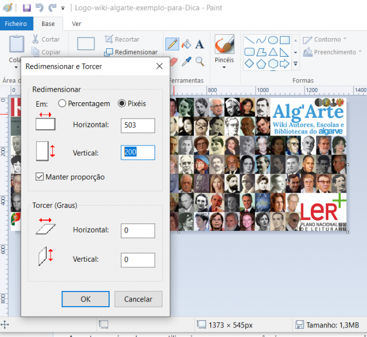Click the resize Horizontal field with 503
This screenshot has height=337, width=367.
coord(138,126)
